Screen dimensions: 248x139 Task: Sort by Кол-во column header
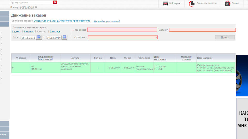[x=98, y=58]
